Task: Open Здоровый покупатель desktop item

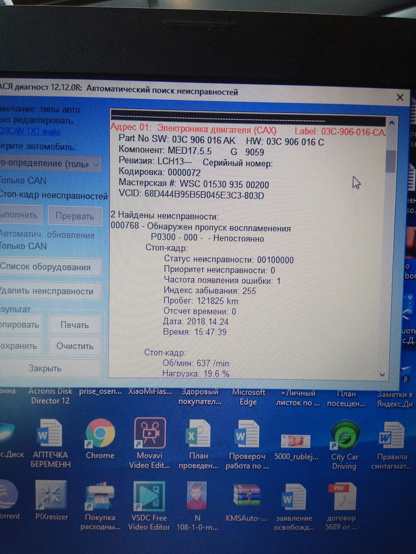Action: 200,396
